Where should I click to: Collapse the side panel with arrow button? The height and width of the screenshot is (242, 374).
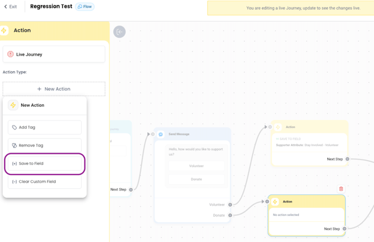pyautogui.click(x=119, y=32)
